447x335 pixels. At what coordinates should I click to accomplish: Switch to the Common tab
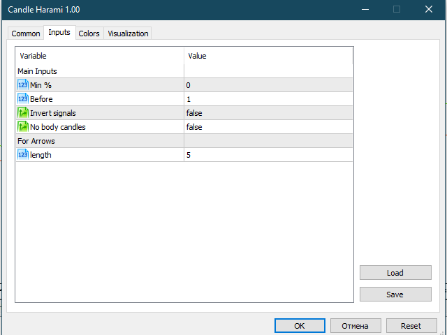click(x=26, y=33)
